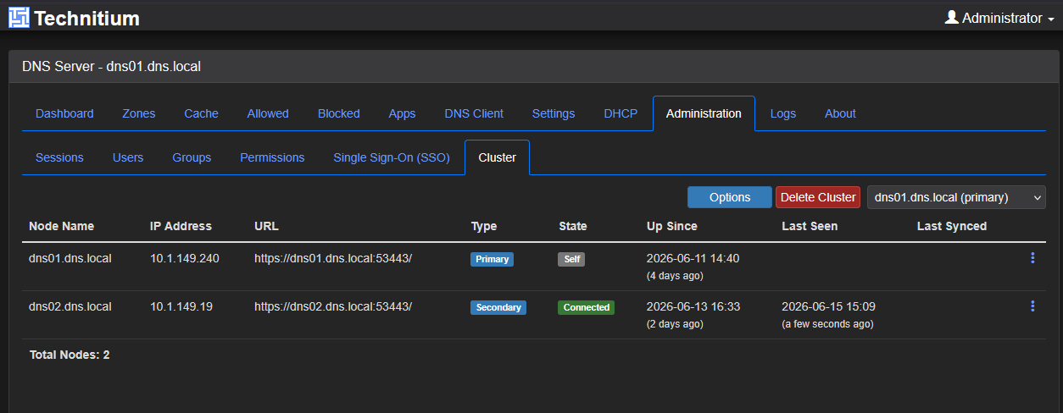1063x413 pixels.
Task: Click the up-since value 2026-06-13 16:33
Action: pos(693,306)
